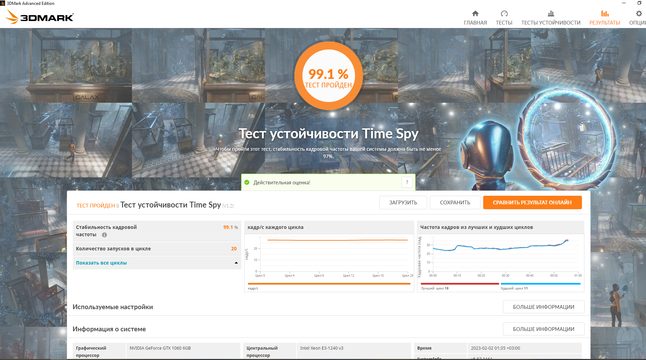Click СРАВНИТЬ РЕЗУЛЬТАТ ОНЛАЙН button
Viewport: 646px width, 360px height.
[x=532, y=203]
